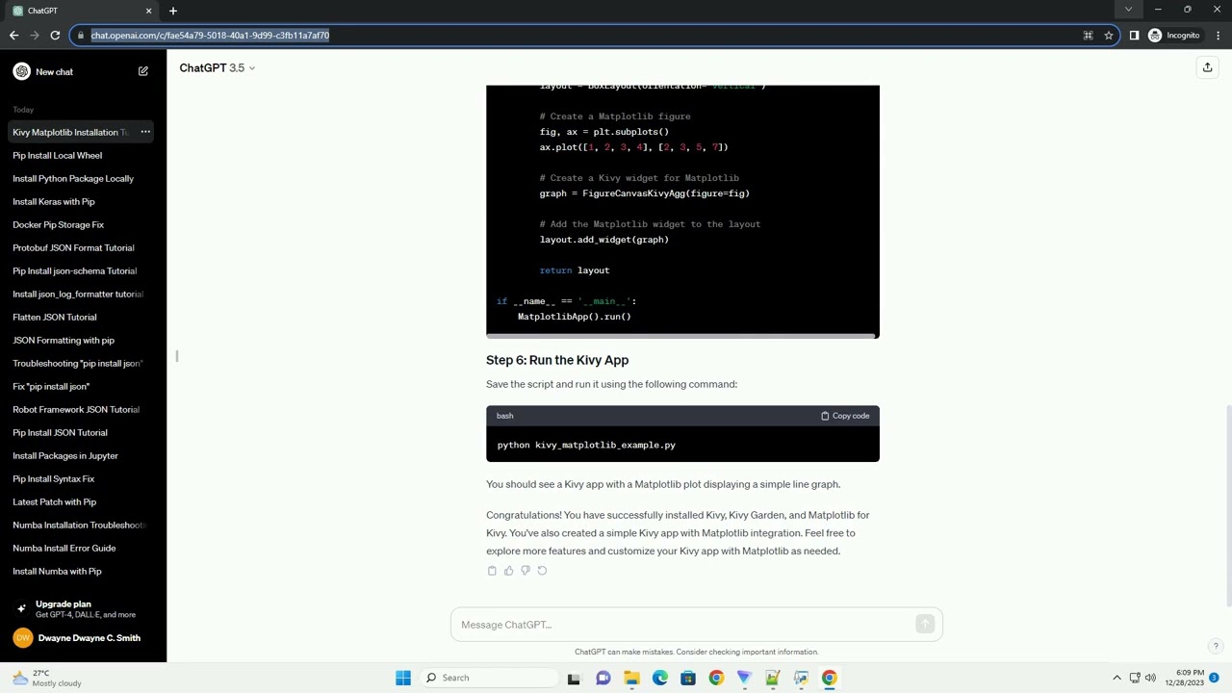Open the help question mark icon

pos(1216,646)
